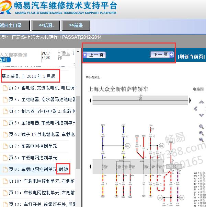Viewport: 206px width, 207px height.
Task: Open 页 12: 车灯开关, 前雾灯开关 entry
Action: [42, 204]
